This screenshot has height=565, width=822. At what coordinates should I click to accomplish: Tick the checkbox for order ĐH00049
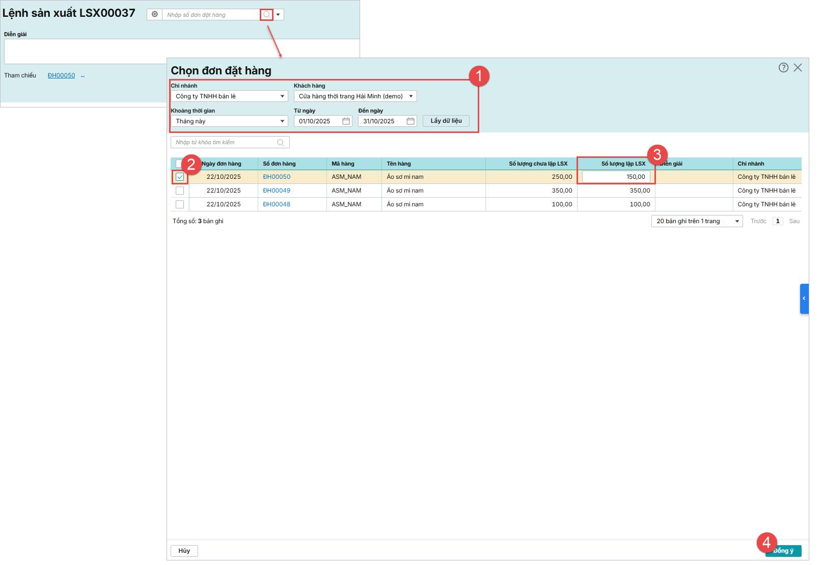[x=180, y=191]
